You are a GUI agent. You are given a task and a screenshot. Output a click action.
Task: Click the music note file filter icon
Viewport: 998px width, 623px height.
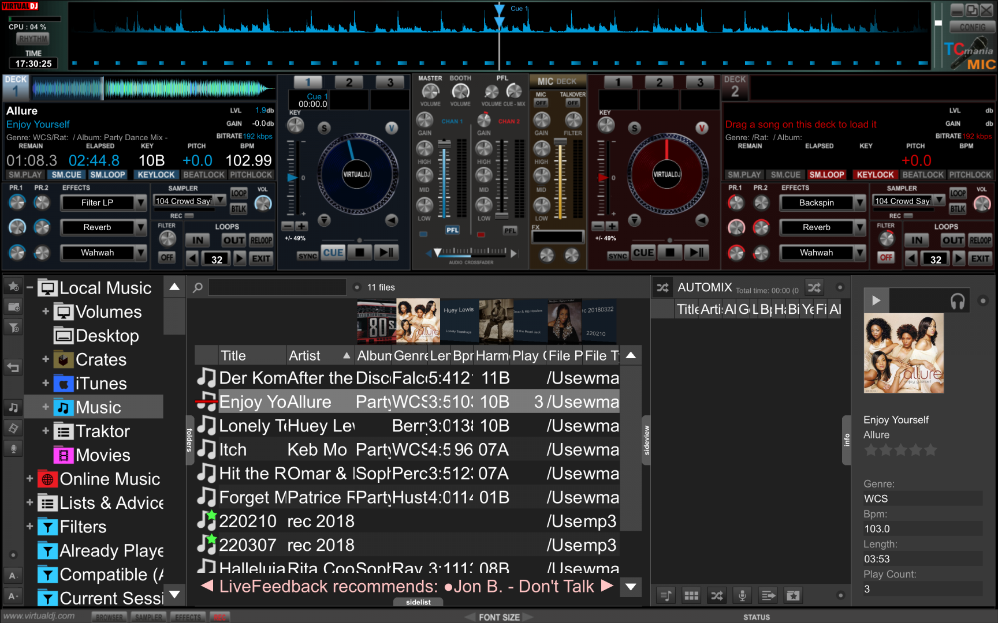tap(14, 407)
